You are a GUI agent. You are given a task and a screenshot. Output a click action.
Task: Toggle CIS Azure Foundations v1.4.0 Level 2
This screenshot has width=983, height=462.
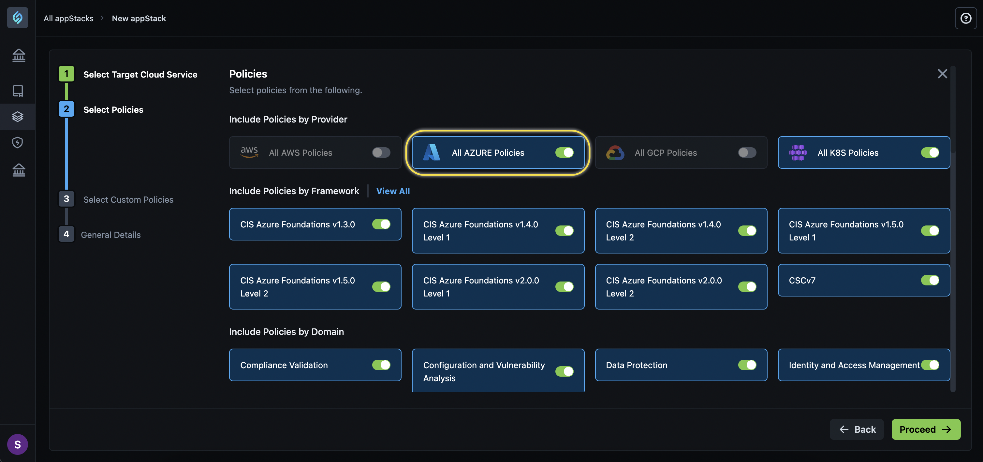(x=747, y=231)
